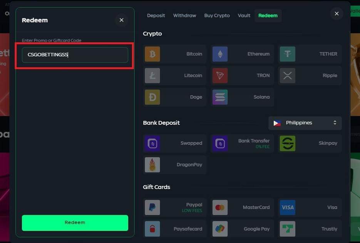Focus the promo code input field

point(75,55)
